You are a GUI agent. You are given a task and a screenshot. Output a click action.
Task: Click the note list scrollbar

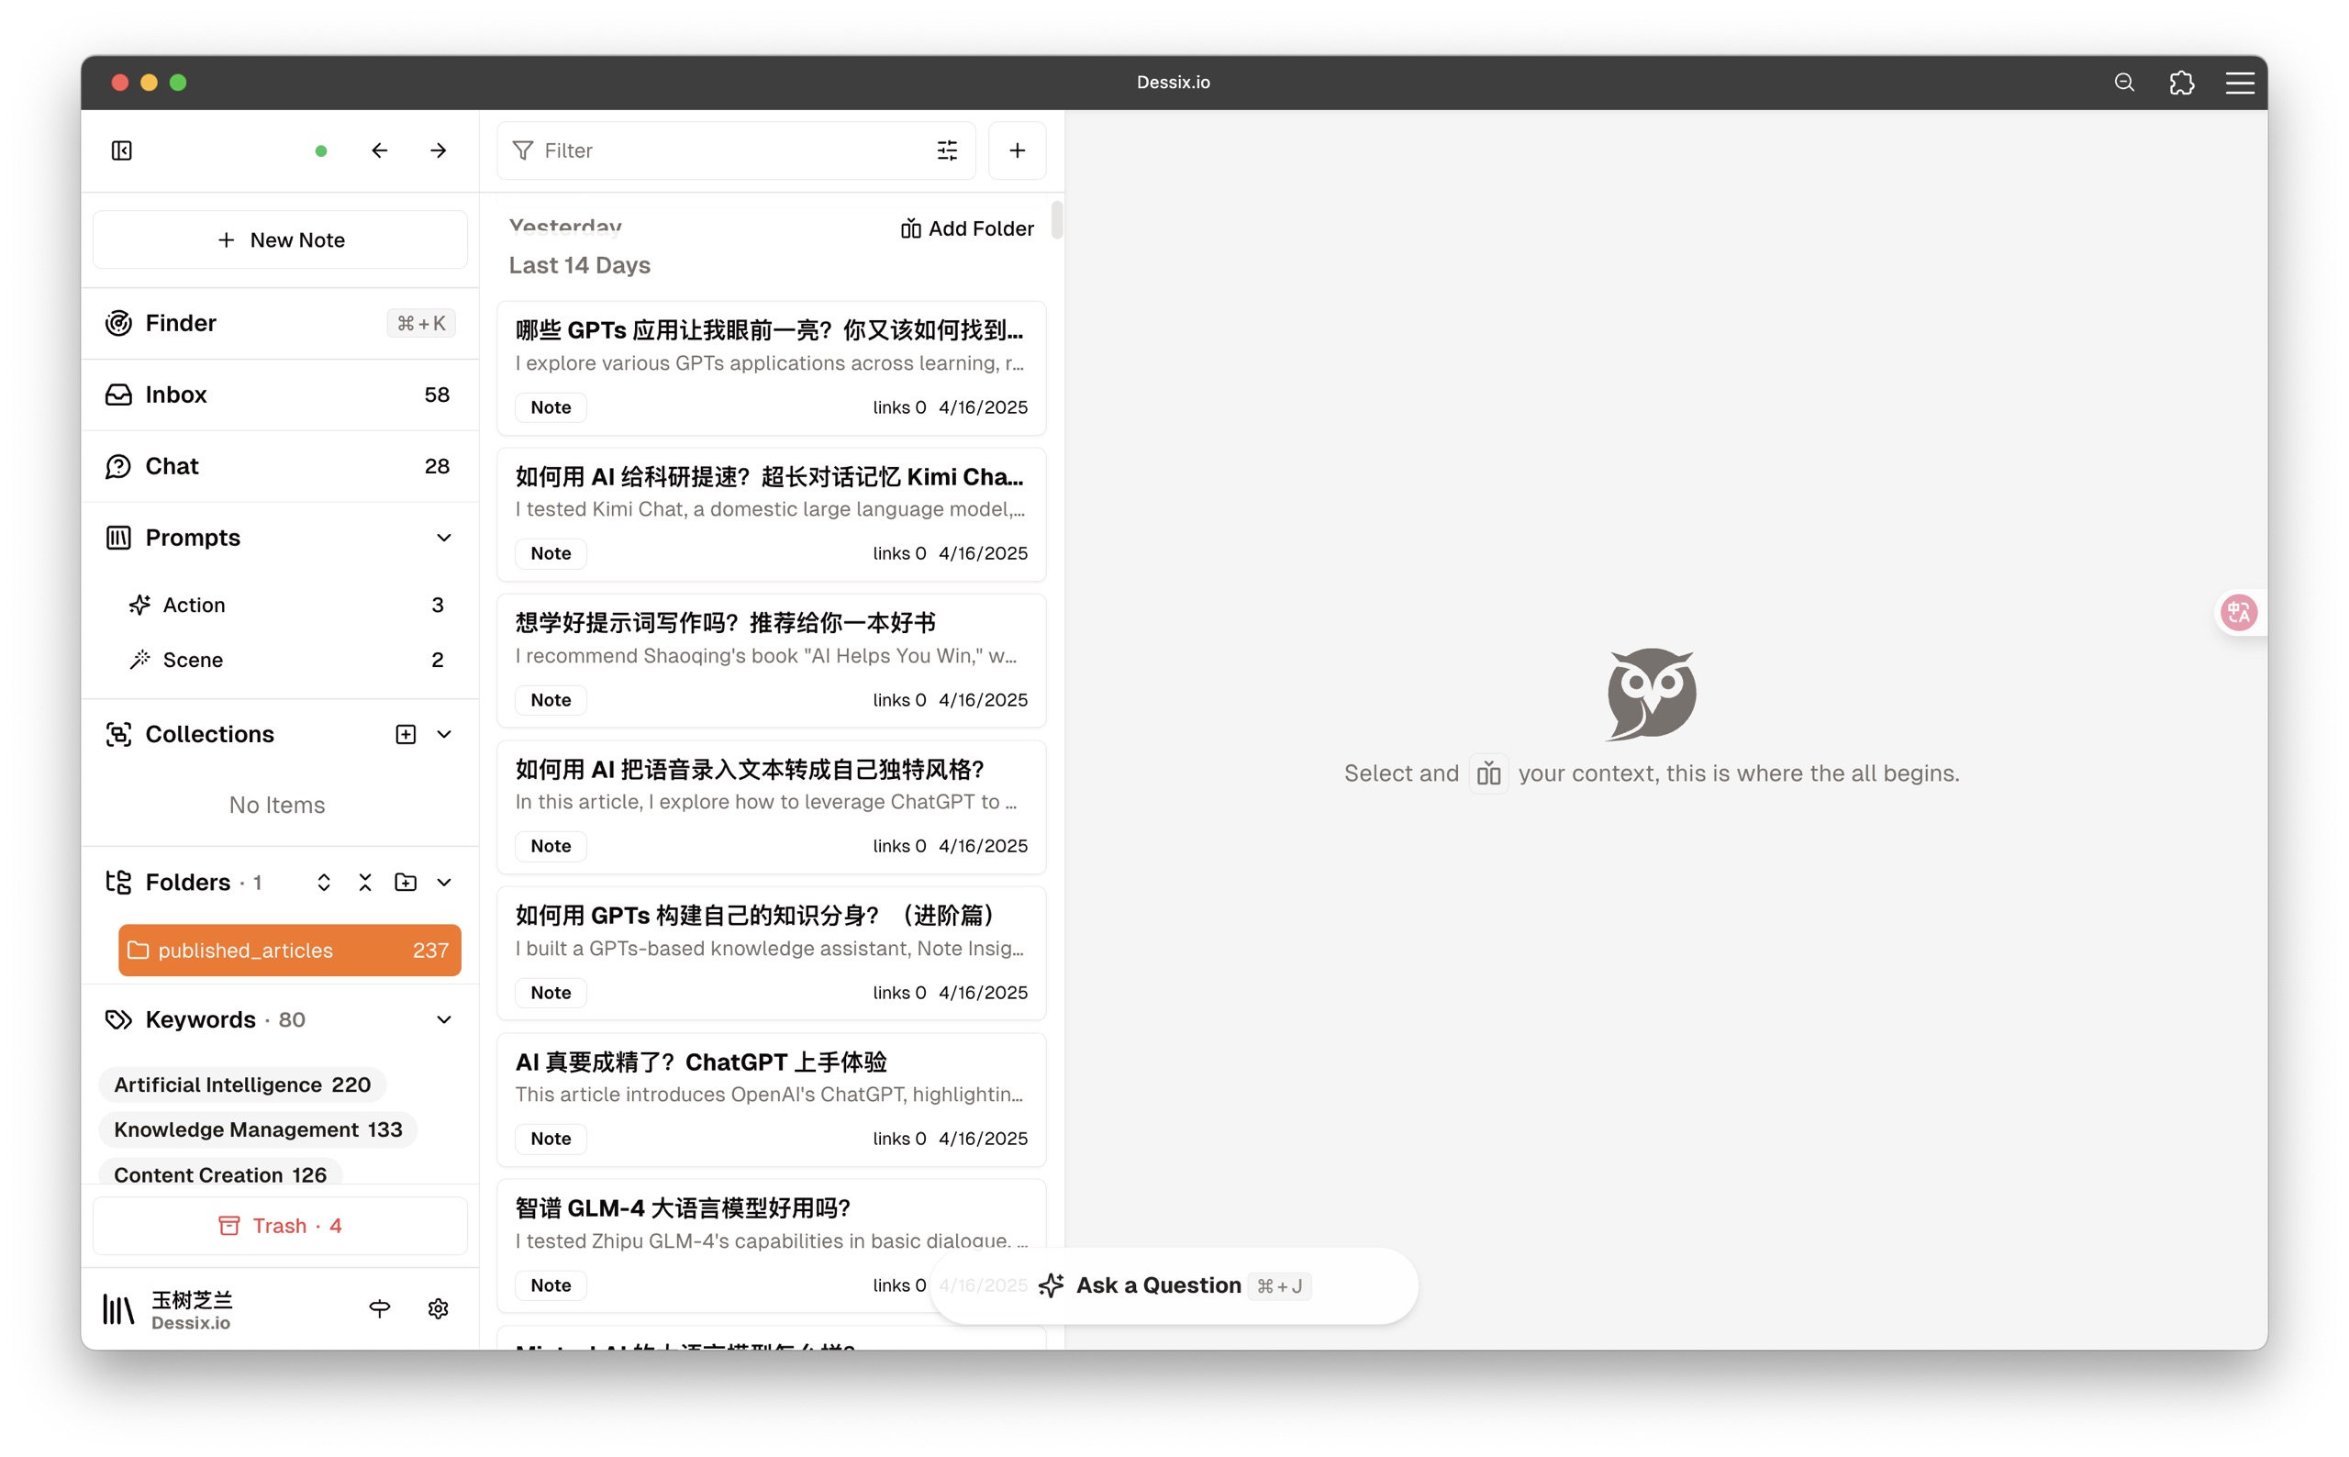pyautogui.click(x=1057, y=219)
